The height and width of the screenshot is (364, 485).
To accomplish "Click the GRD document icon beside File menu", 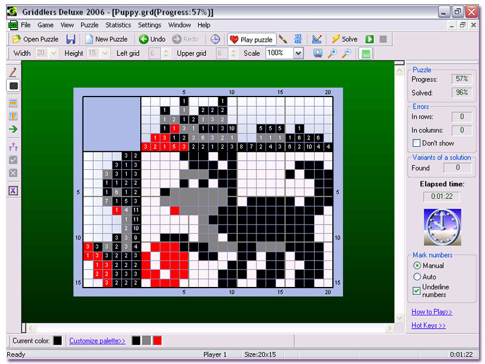I will [13, 25].
